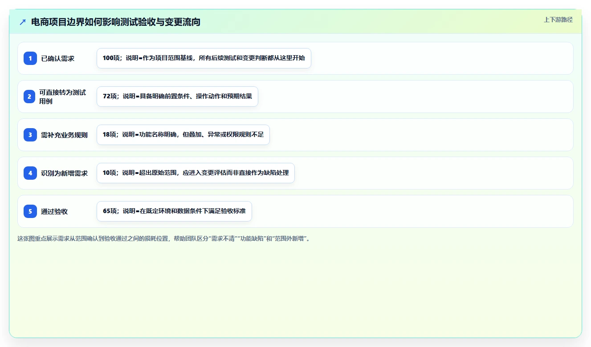
Task: Click the footnote starting 这张图重点展示需求
Action: pyautogui.click(x=163, y=238)
